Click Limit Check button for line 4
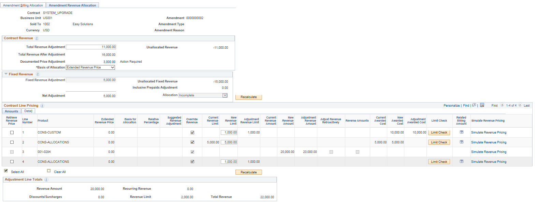Image resolution: width=536 pixels, height=203 pixels. pyautogui.click(x=439, y=162)
